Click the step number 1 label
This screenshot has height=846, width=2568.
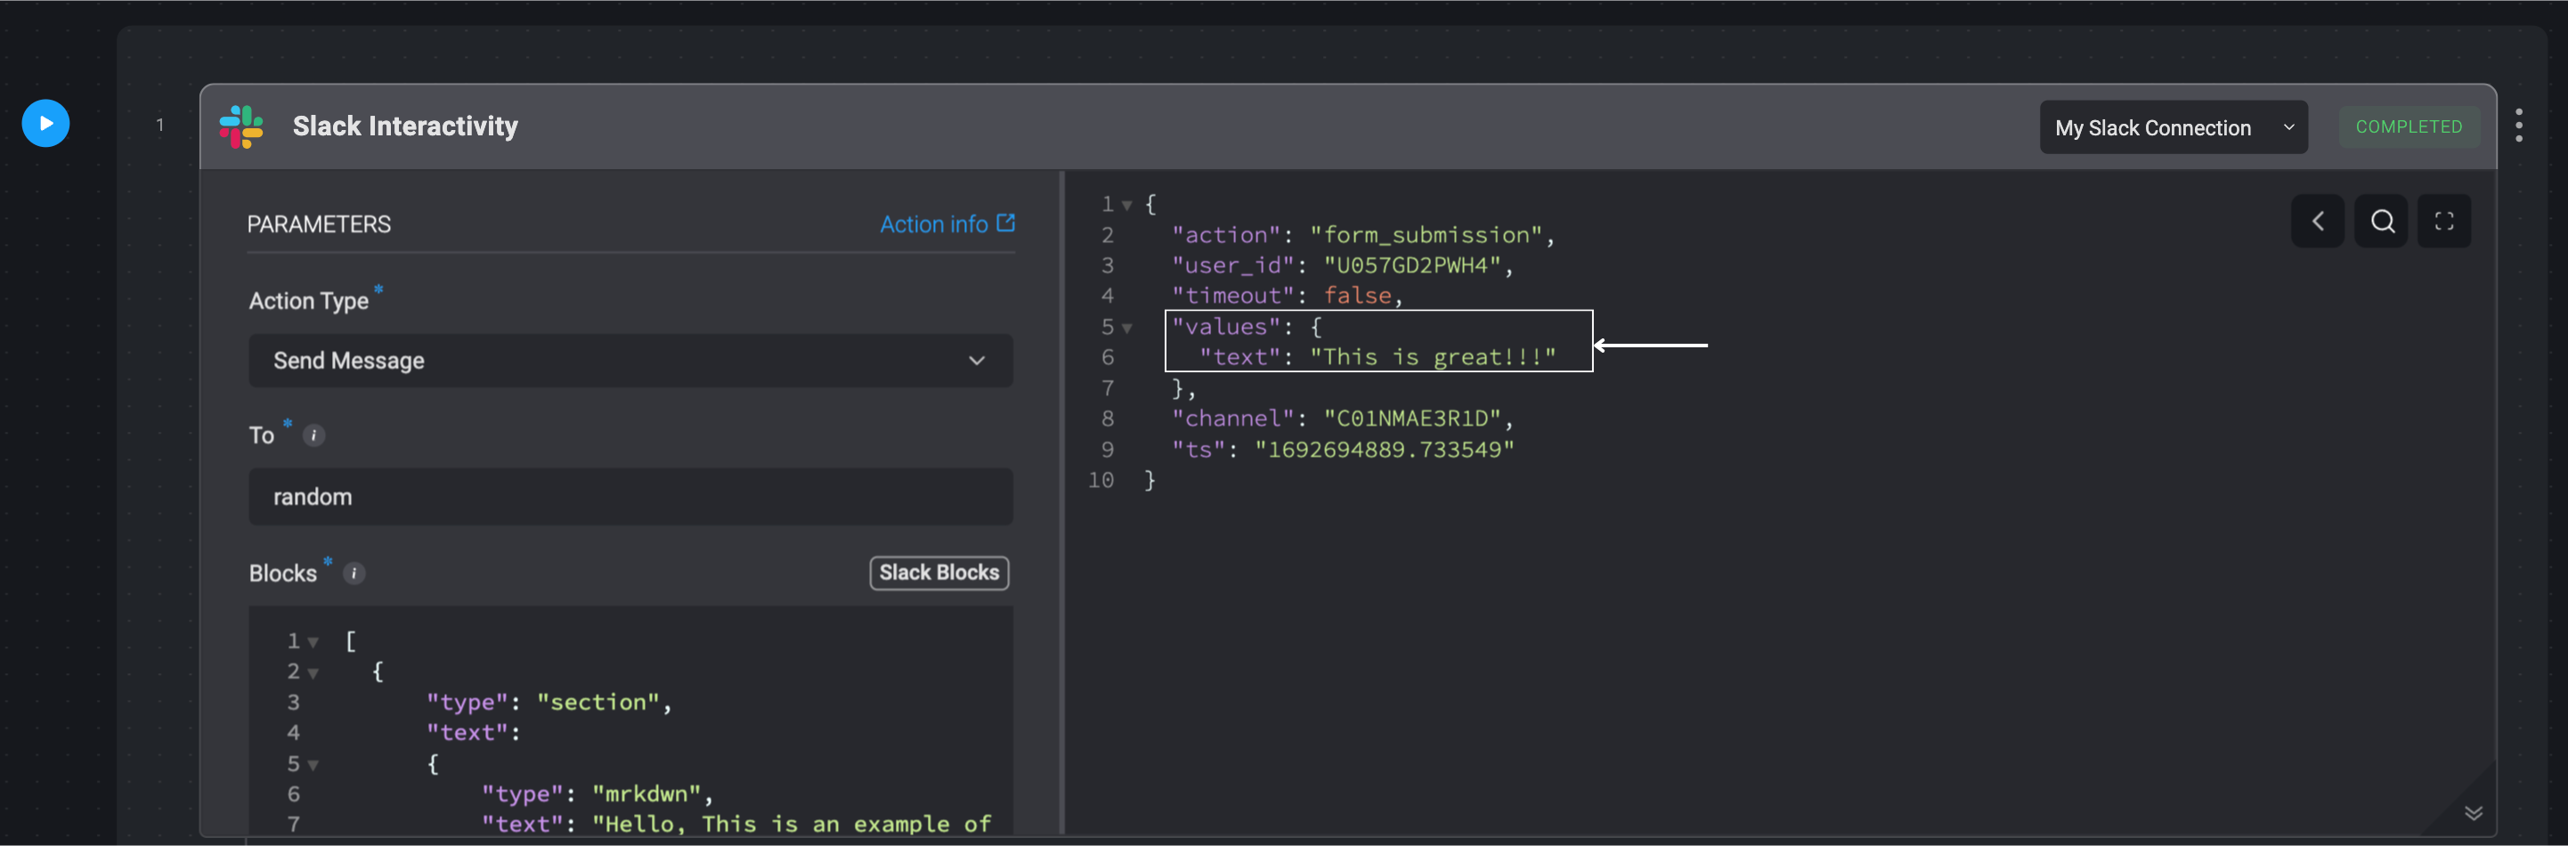pyautogui.click(x=159, y=126)
